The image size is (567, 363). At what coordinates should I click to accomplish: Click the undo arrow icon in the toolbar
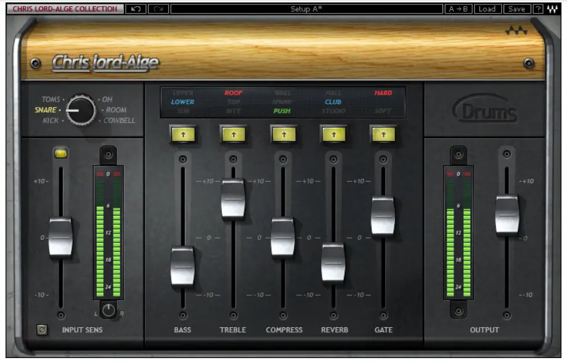137,9
